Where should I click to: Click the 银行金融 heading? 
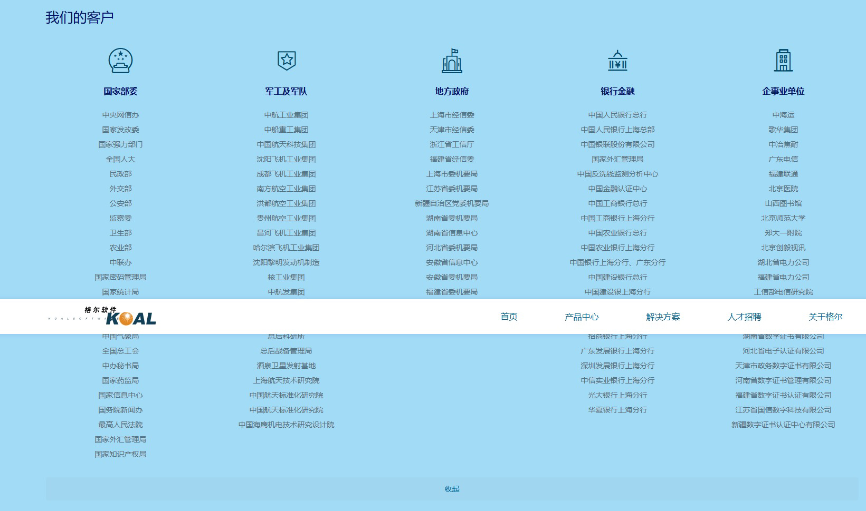(617, 91)
